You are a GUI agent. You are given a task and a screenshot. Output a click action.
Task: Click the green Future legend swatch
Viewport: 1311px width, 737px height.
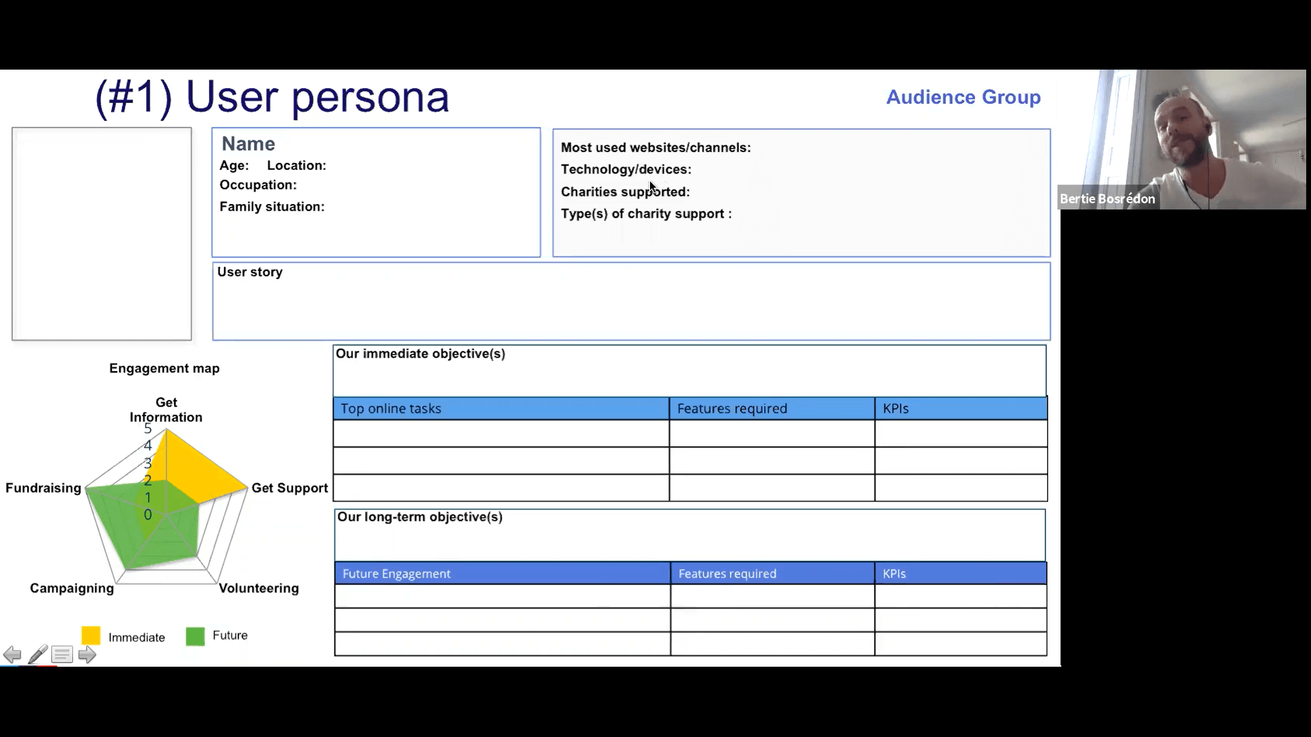point(195,636)
